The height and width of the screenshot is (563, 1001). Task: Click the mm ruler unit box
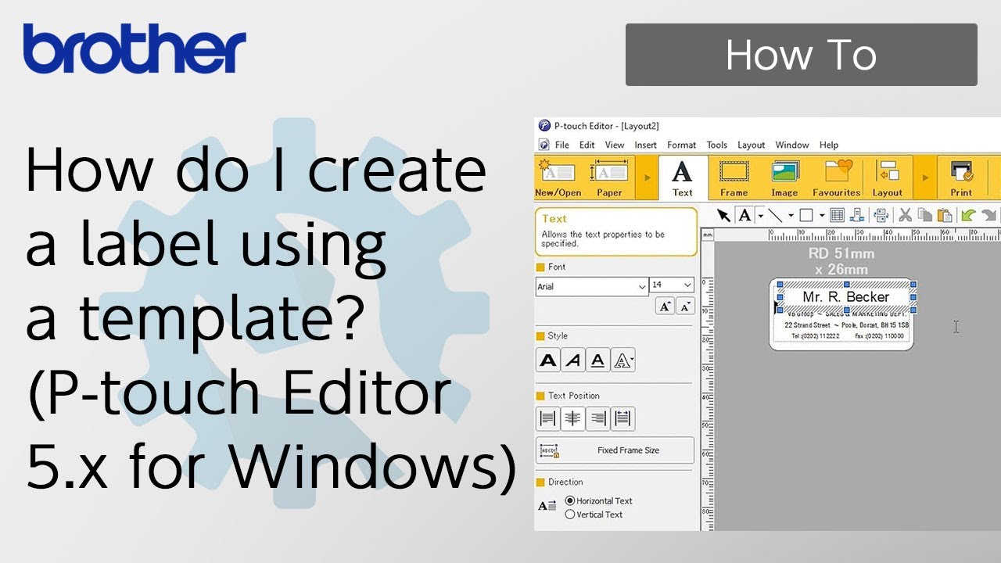click(708, 234)
